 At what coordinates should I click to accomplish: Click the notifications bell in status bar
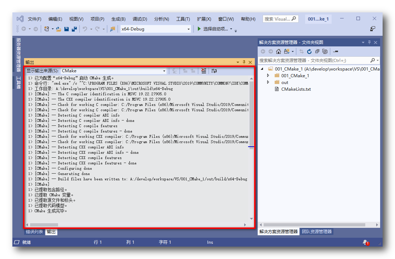coord(365,242)
